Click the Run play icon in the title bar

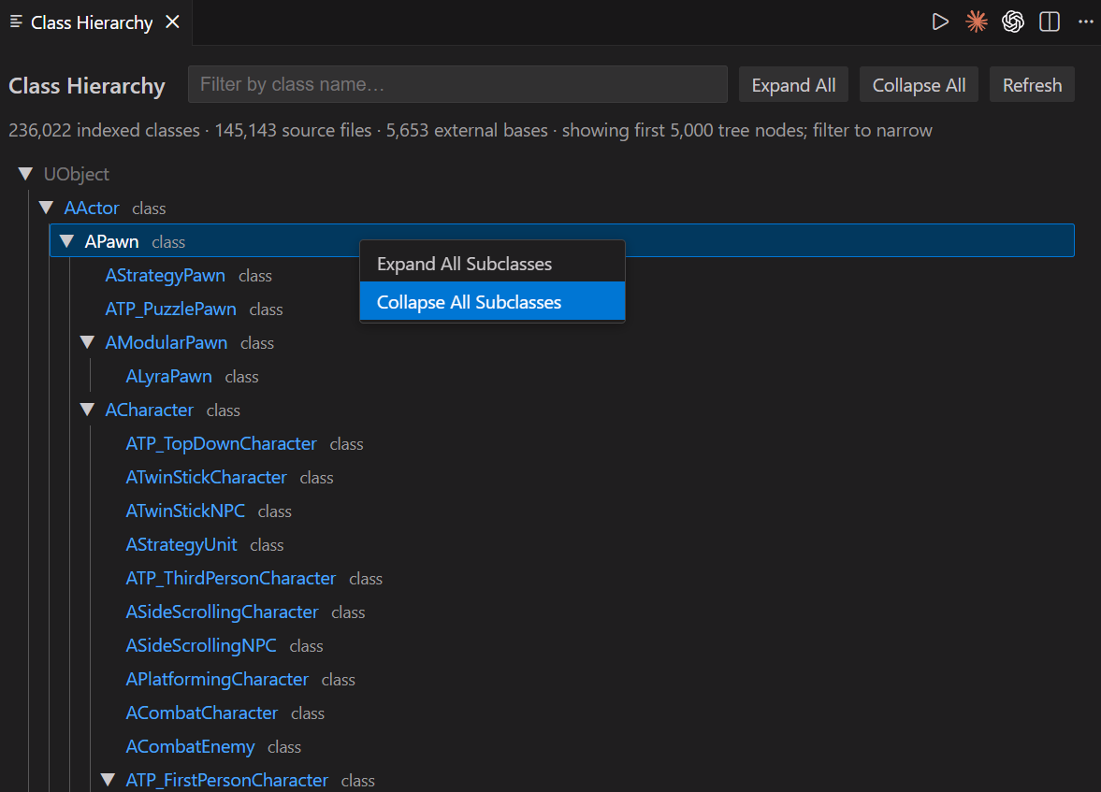click(939, 22)
